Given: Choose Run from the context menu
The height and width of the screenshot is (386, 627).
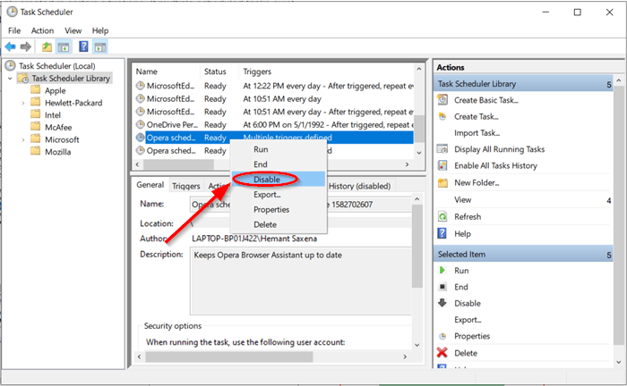Looking at the screenshot, I should point(279,149).
